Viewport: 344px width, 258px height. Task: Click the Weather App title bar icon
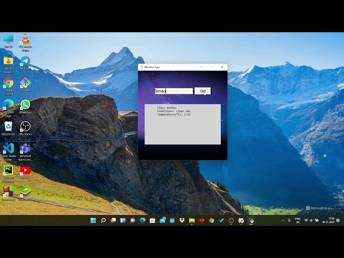point(141,67)
